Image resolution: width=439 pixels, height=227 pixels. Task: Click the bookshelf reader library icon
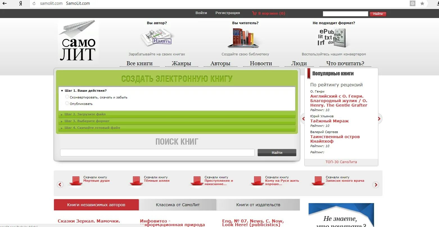point(243,38)
